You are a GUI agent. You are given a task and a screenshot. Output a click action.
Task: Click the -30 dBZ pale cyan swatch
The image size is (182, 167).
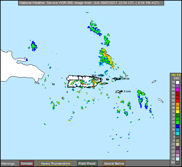177,159
